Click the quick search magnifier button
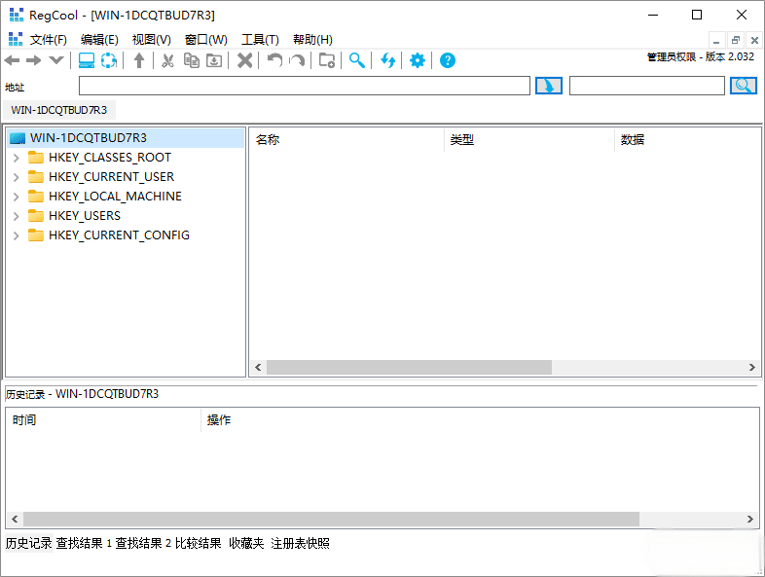765x577 pixels. point(743,86)
